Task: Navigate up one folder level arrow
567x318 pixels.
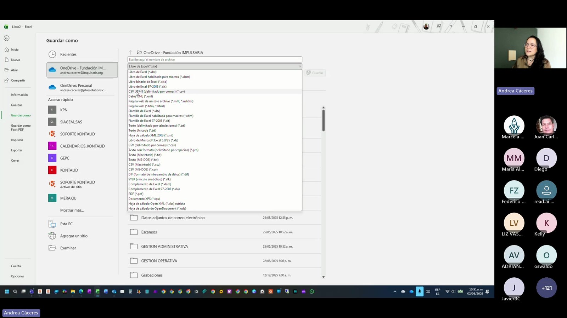Action: click(x=130, y=52)
